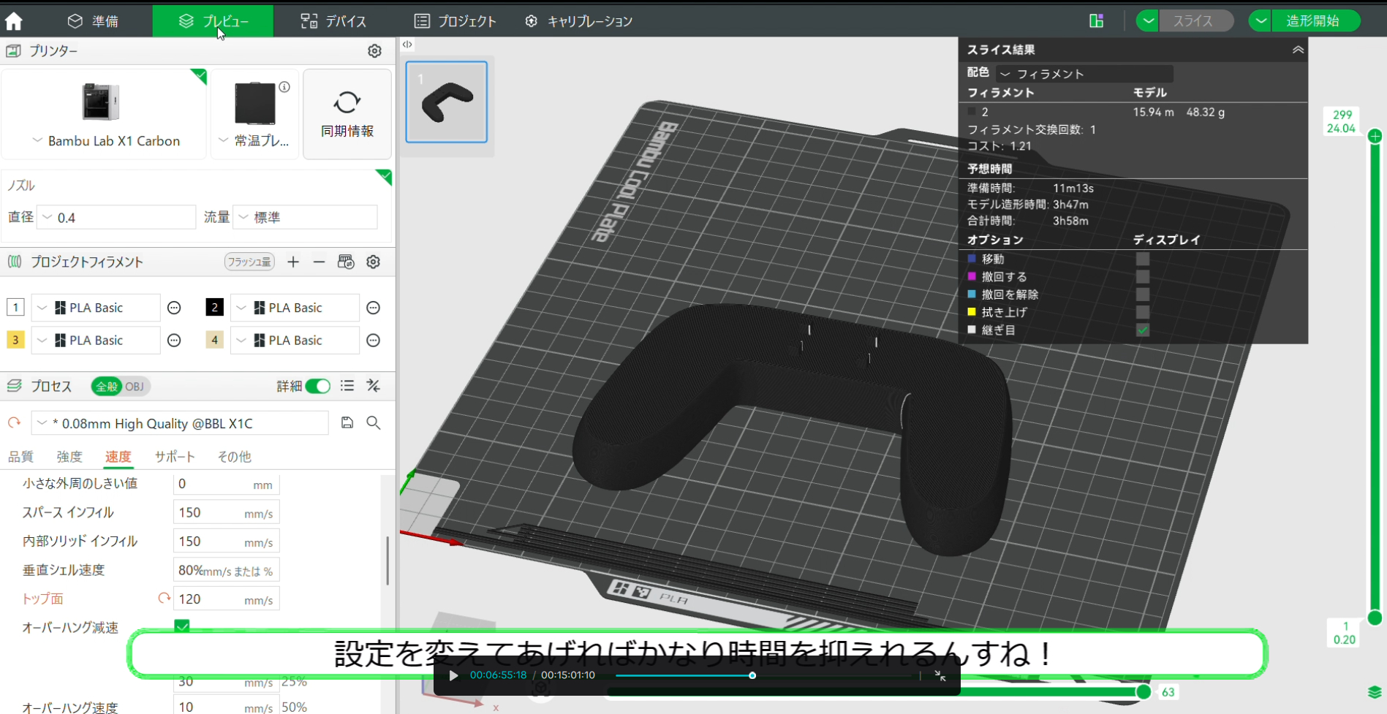Image resolution: width=1387 pixels, height=714 pixels.
Task: Enable retraction display checkbox
Action: click(1143, 276)
